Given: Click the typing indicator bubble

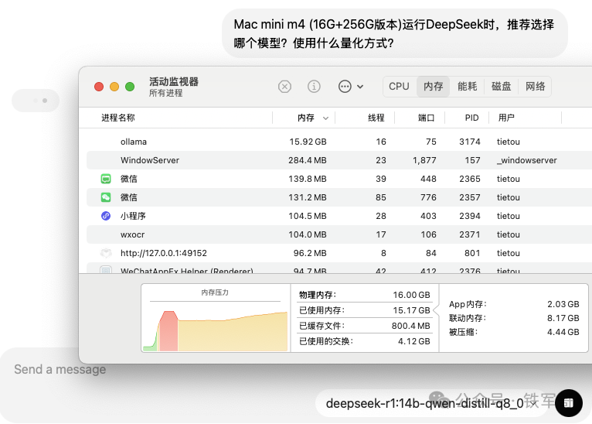Looking at the screenshot, I should click(36, 101).
